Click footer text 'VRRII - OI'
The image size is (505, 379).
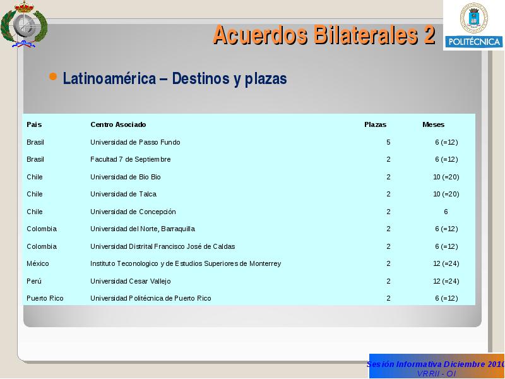pyautogui.click(x=436, y=374)
